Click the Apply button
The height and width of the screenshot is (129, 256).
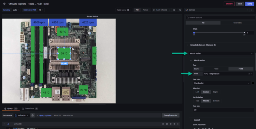coord(250,4)
